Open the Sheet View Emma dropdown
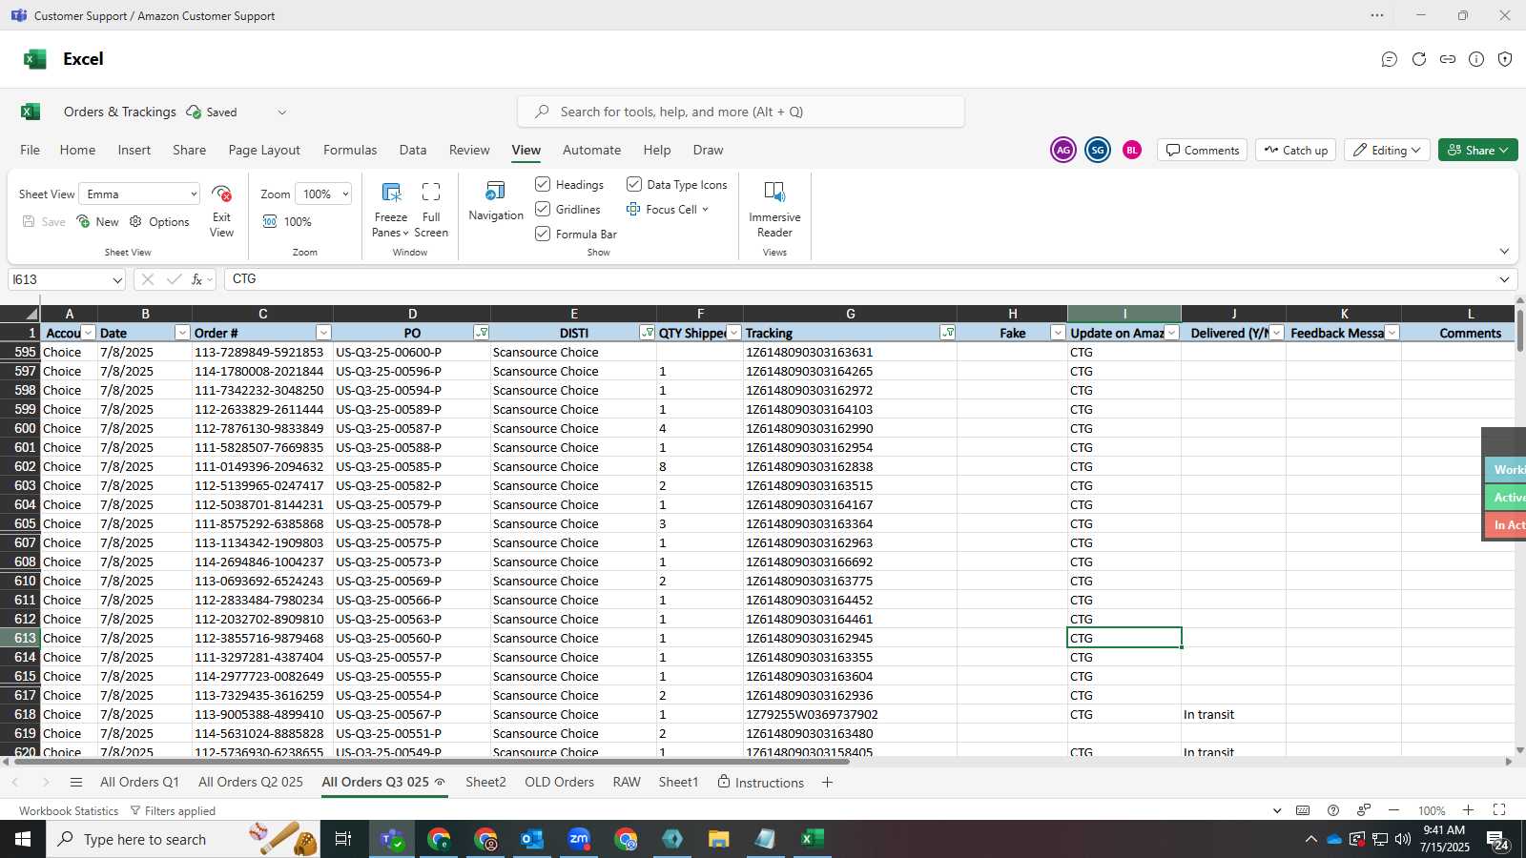Image resolution: width=1526 pixels, height=858 pixels. tap(139, 194)
